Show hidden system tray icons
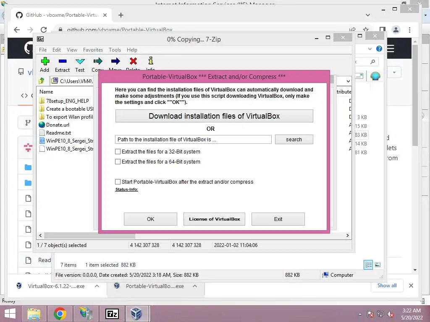The height and width of the screenshot is (322, 430). pos(360,314)
